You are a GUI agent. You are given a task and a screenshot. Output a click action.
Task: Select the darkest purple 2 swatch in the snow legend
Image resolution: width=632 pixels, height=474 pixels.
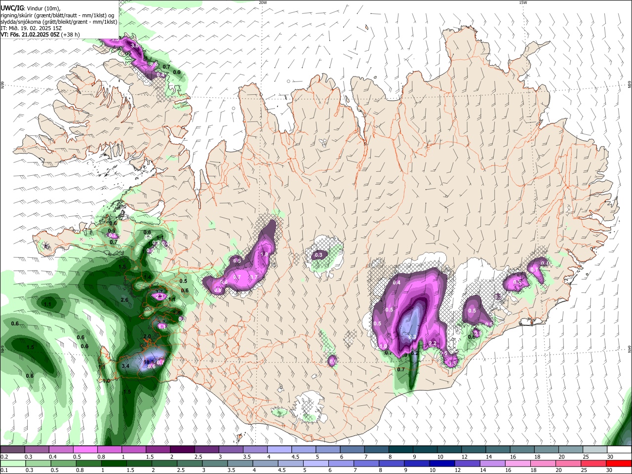pos(182,450)
